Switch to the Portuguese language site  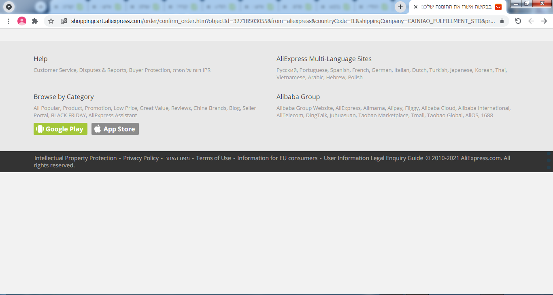[313, 70]
